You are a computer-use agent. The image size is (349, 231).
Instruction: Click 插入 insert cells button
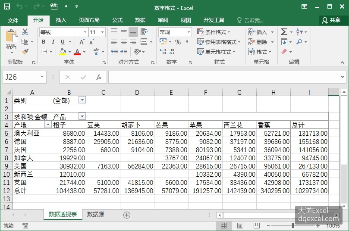click(x=258, y=32)
